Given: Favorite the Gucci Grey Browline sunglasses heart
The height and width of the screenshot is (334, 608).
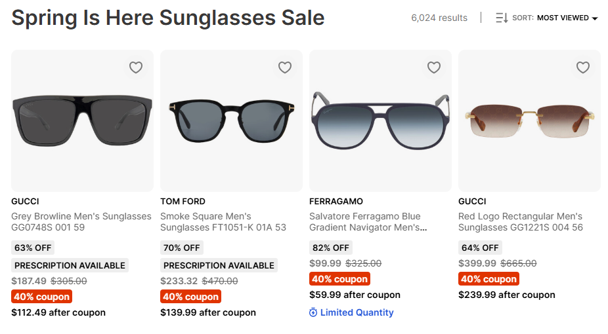Looking at the screenshot, I should tap(136, 67).
